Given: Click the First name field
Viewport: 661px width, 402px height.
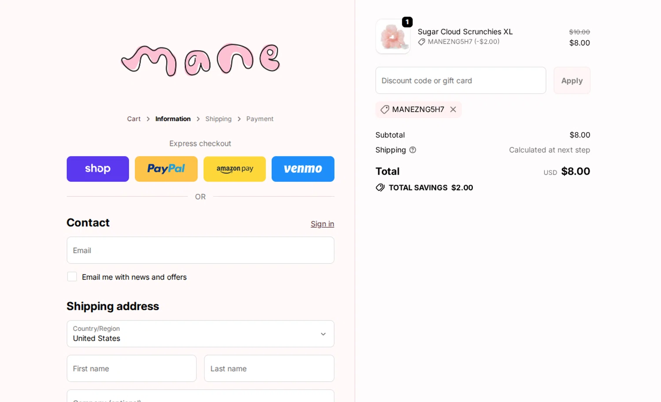Looking at the screenshot, I should coord(131,368).
